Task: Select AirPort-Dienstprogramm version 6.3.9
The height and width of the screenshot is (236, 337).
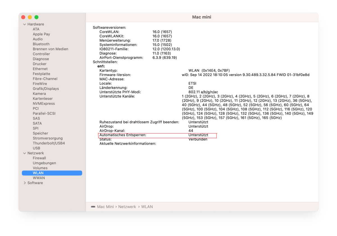Action: (x=165, y=58)
